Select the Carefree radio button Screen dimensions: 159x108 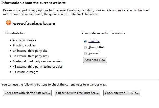[85, 41]
